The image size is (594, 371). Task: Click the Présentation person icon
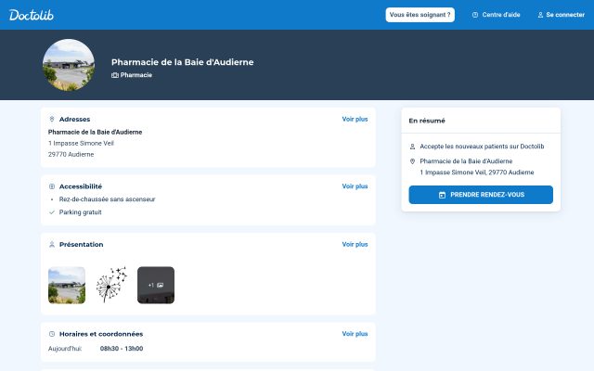[52, 244]
